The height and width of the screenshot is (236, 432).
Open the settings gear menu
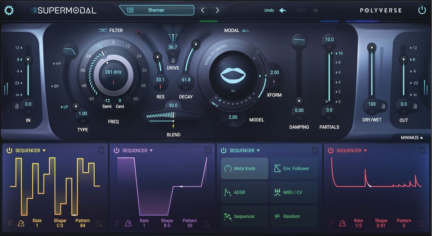tap(9, 10)
